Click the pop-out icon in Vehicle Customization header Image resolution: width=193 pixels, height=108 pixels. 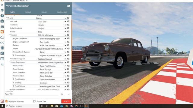click(x=68, y=6)
